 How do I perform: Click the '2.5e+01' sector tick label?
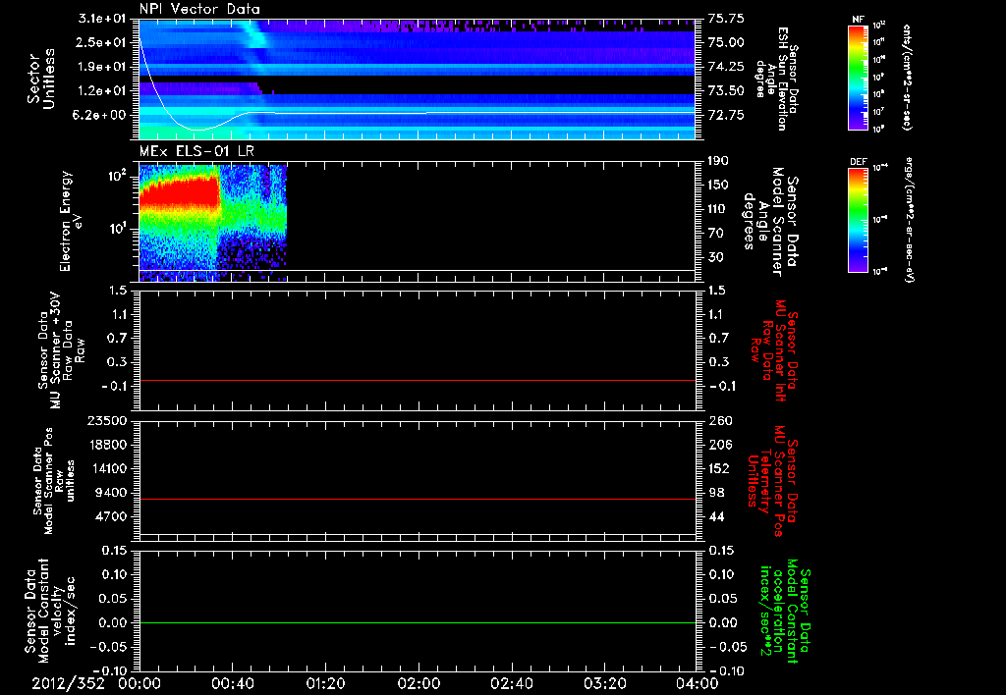pyautogui.click(x=102, y=42)
